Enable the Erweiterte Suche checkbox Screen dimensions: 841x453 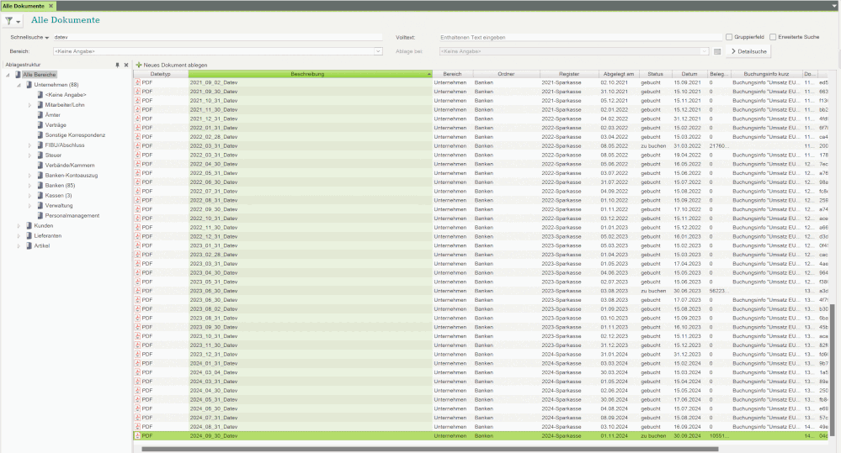(773, 37)
